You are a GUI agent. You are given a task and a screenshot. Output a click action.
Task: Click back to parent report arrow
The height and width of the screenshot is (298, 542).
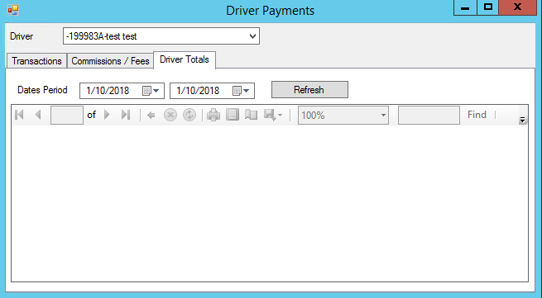click(151, 116)
